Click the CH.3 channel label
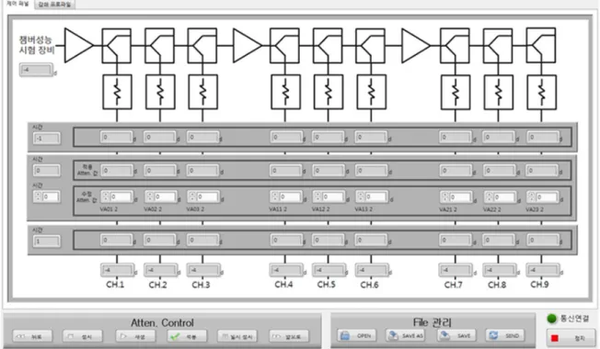Viewport: 600px width, 349px height. [201, 285]
